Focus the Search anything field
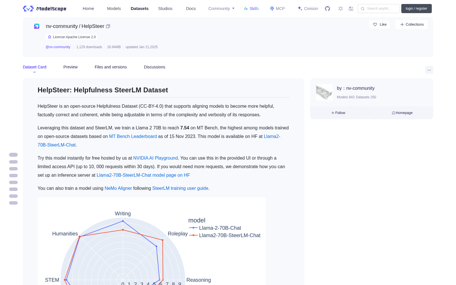The image size is (456, 285). tap(379, 9)
